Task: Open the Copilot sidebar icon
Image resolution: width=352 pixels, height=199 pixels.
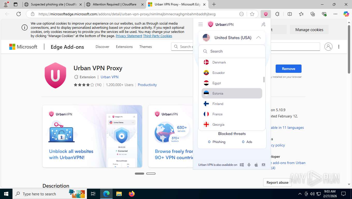Action: (x=346, y=14)
